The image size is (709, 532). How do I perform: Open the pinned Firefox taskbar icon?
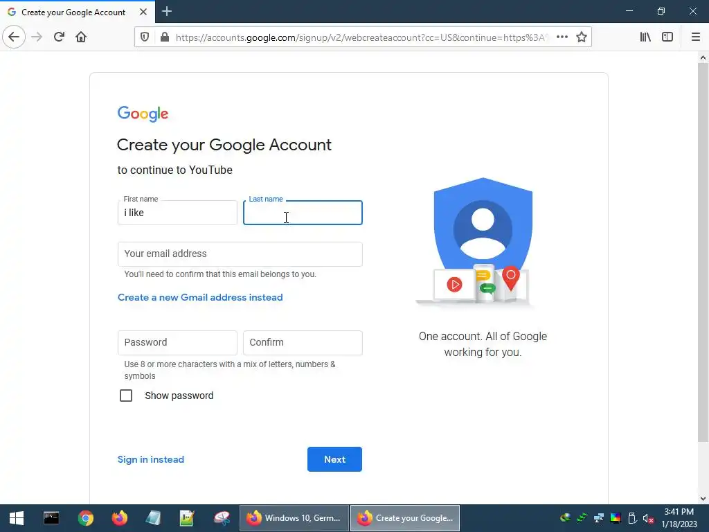119,518
